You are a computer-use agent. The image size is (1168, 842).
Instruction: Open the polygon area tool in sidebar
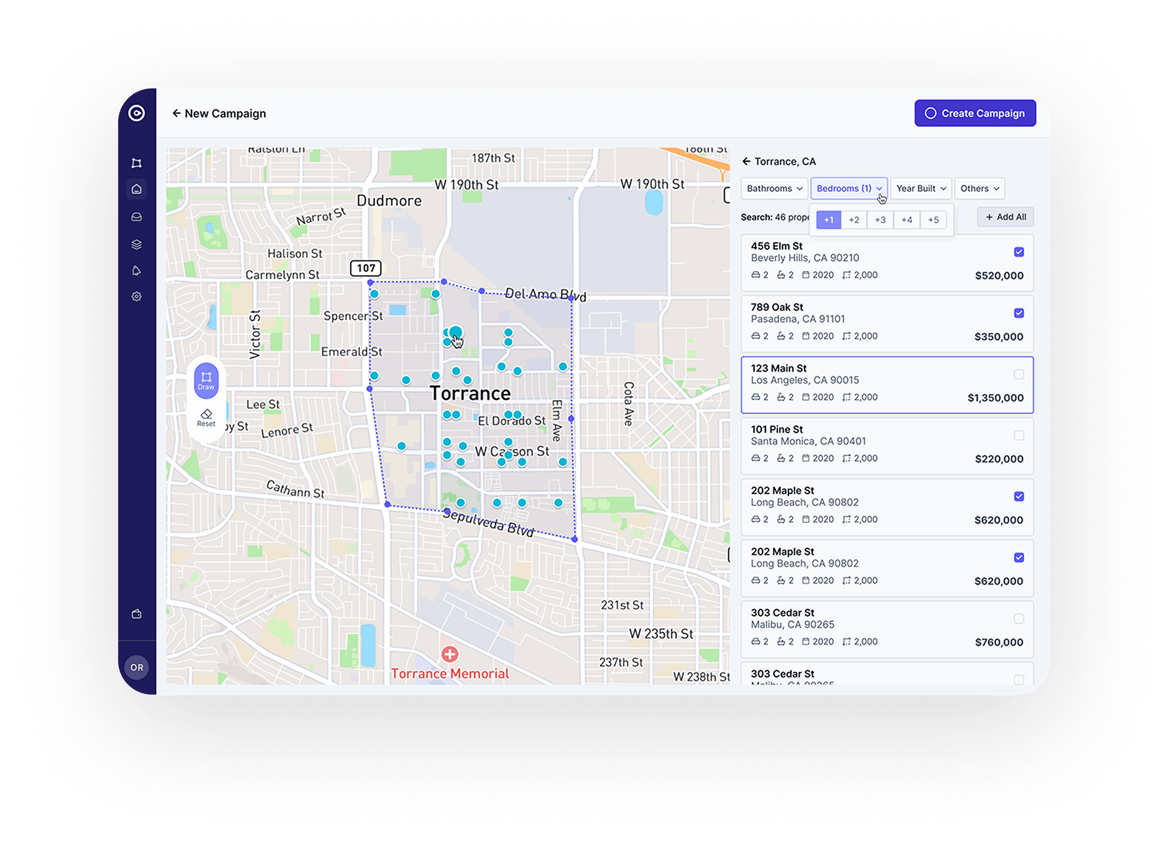click(x=136, y=164)
